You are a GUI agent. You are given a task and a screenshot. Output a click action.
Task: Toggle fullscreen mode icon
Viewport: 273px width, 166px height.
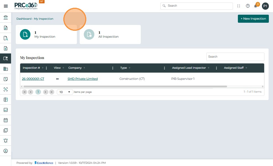[x=238, y=6]
